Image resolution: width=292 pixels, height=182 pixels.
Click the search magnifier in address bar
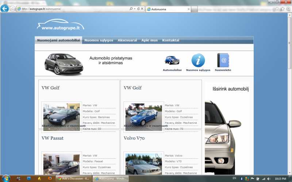(x=131, y=9)
